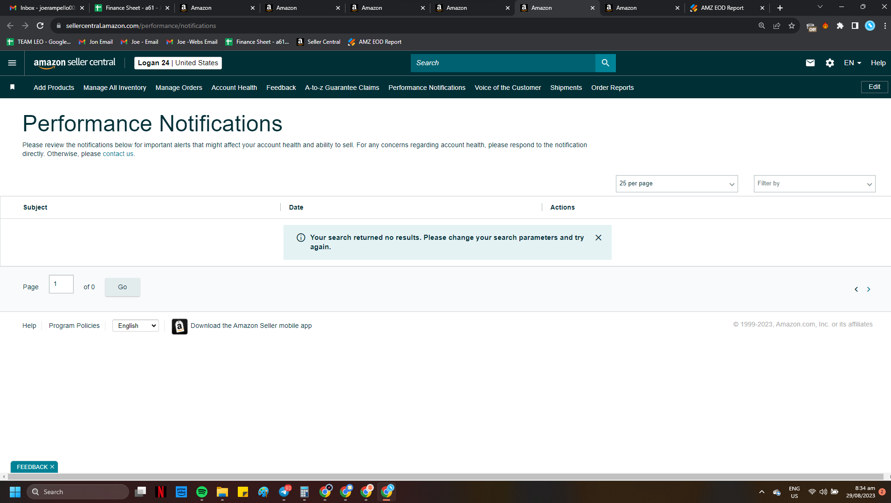The height and width of the screenshot is (503, 891).
Task: Bookmark this page with star icon
Action: coord(792,26)
